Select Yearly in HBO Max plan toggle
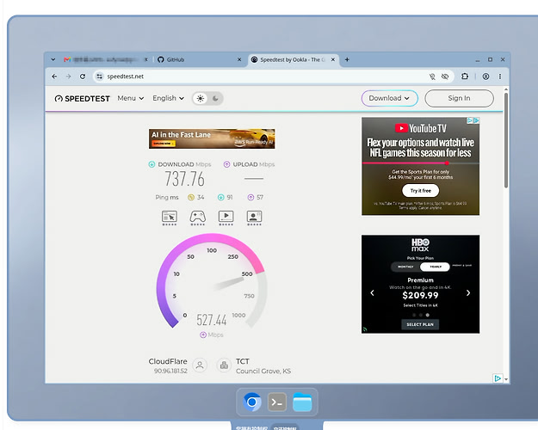Screen dimensions: 538x430 (435, 267)
